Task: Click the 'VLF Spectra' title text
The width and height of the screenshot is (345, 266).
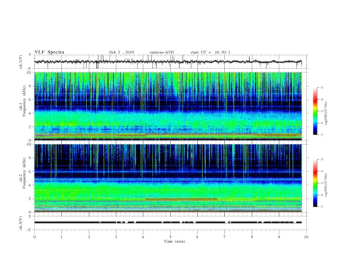Action: click(x=49, y=52)
